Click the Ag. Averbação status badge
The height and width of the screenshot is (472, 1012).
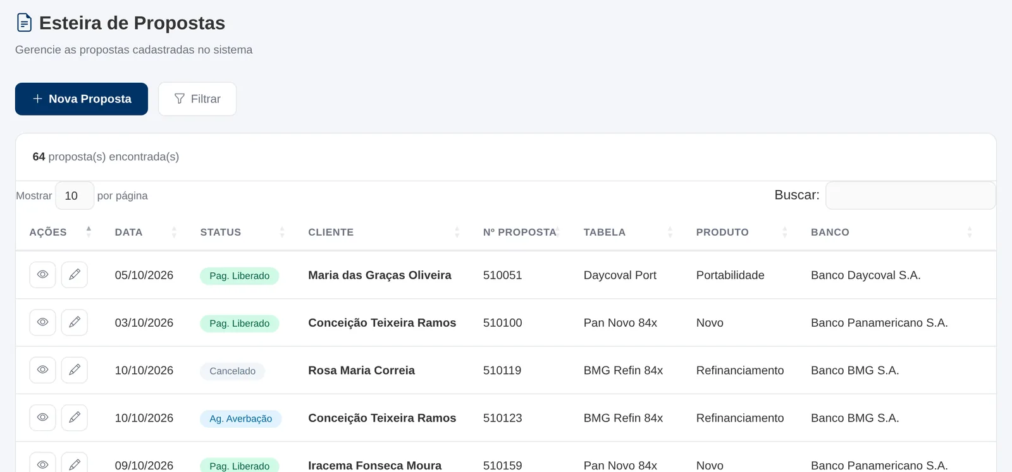click(x=240, y=418)
